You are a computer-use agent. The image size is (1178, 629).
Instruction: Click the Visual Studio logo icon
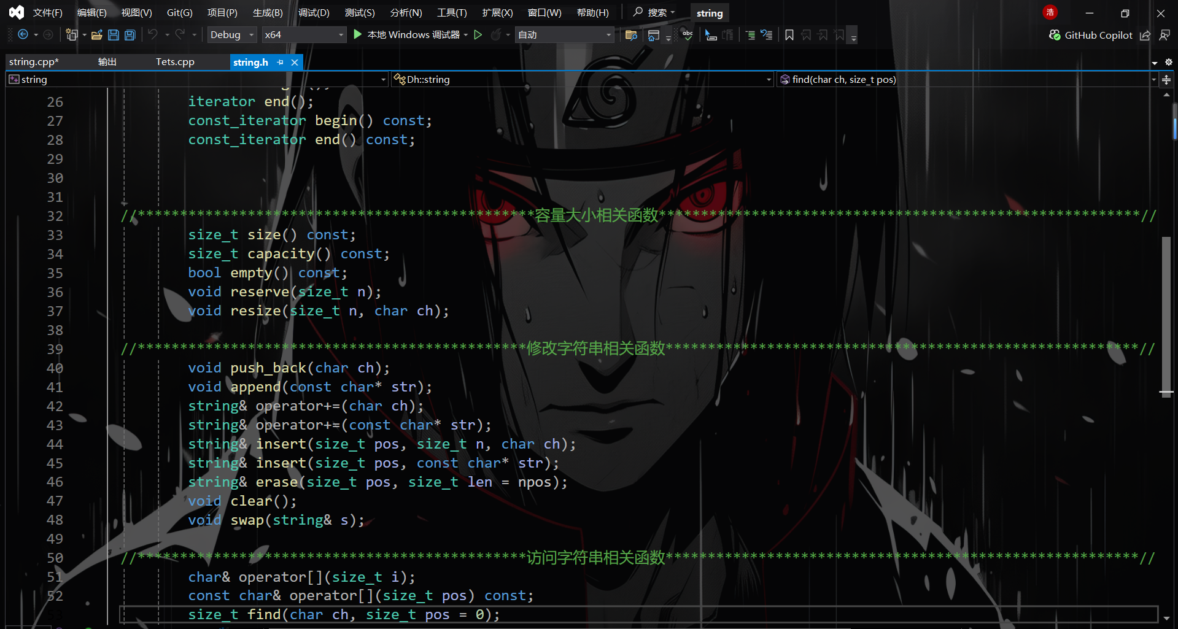coord(17,12)
